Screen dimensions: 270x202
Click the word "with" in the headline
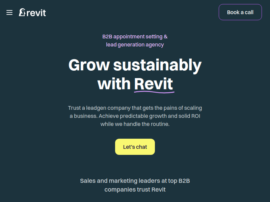[114, 83]
